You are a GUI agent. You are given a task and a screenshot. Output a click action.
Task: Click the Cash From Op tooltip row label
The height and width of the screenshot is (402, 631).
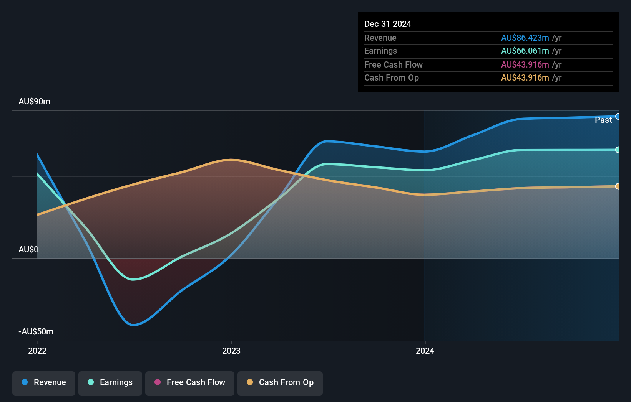coord(392,77)
